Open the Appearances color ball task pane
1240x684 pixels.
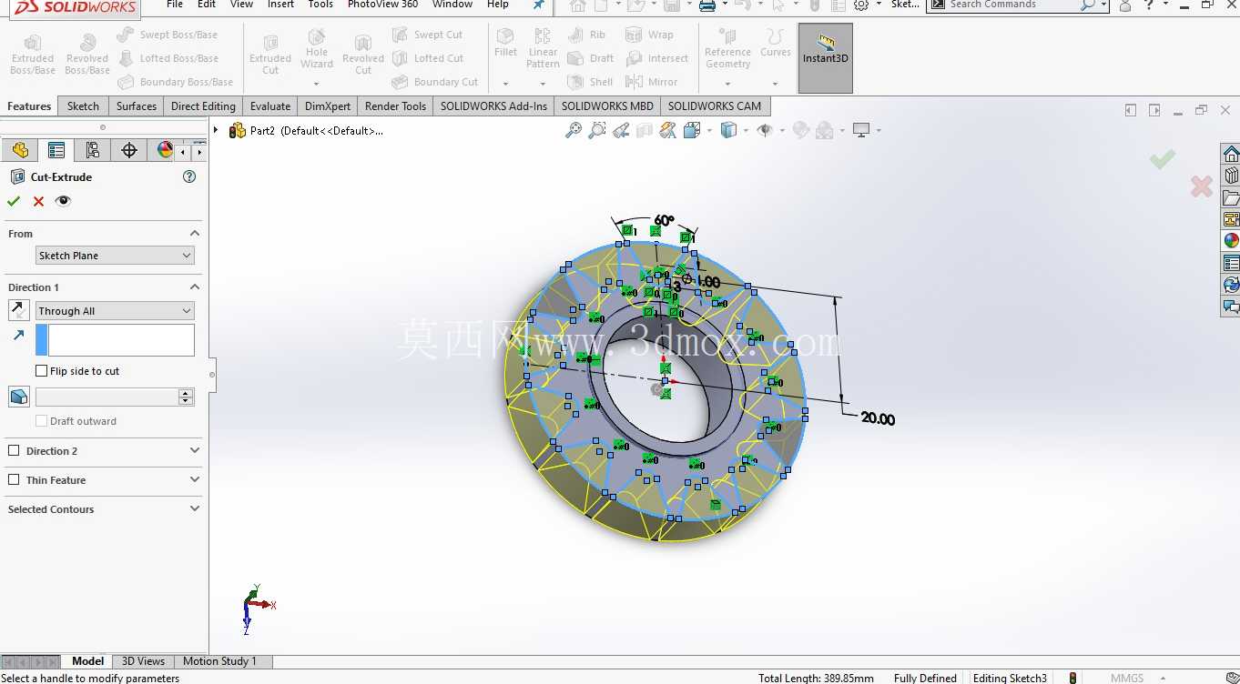pyautogui.click(x=1231, y=241)
